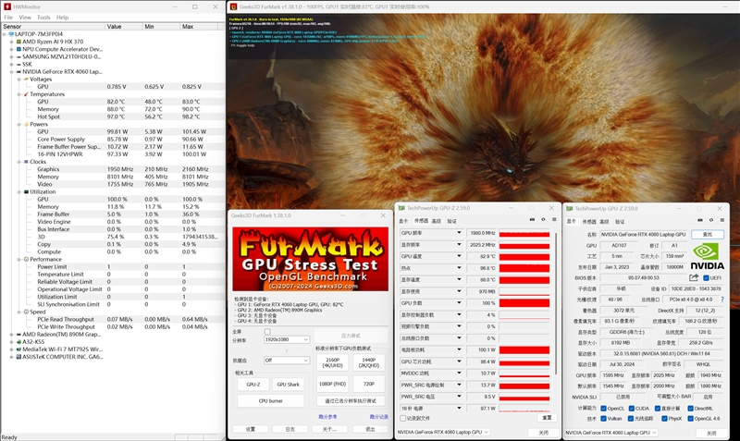Click the screenshot camera icon in GPU-Z sensors window

[532, 220]
